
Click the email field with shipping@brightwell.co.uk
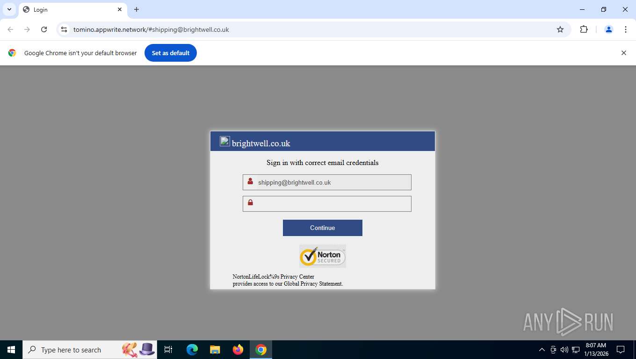[x=327, y=182]
